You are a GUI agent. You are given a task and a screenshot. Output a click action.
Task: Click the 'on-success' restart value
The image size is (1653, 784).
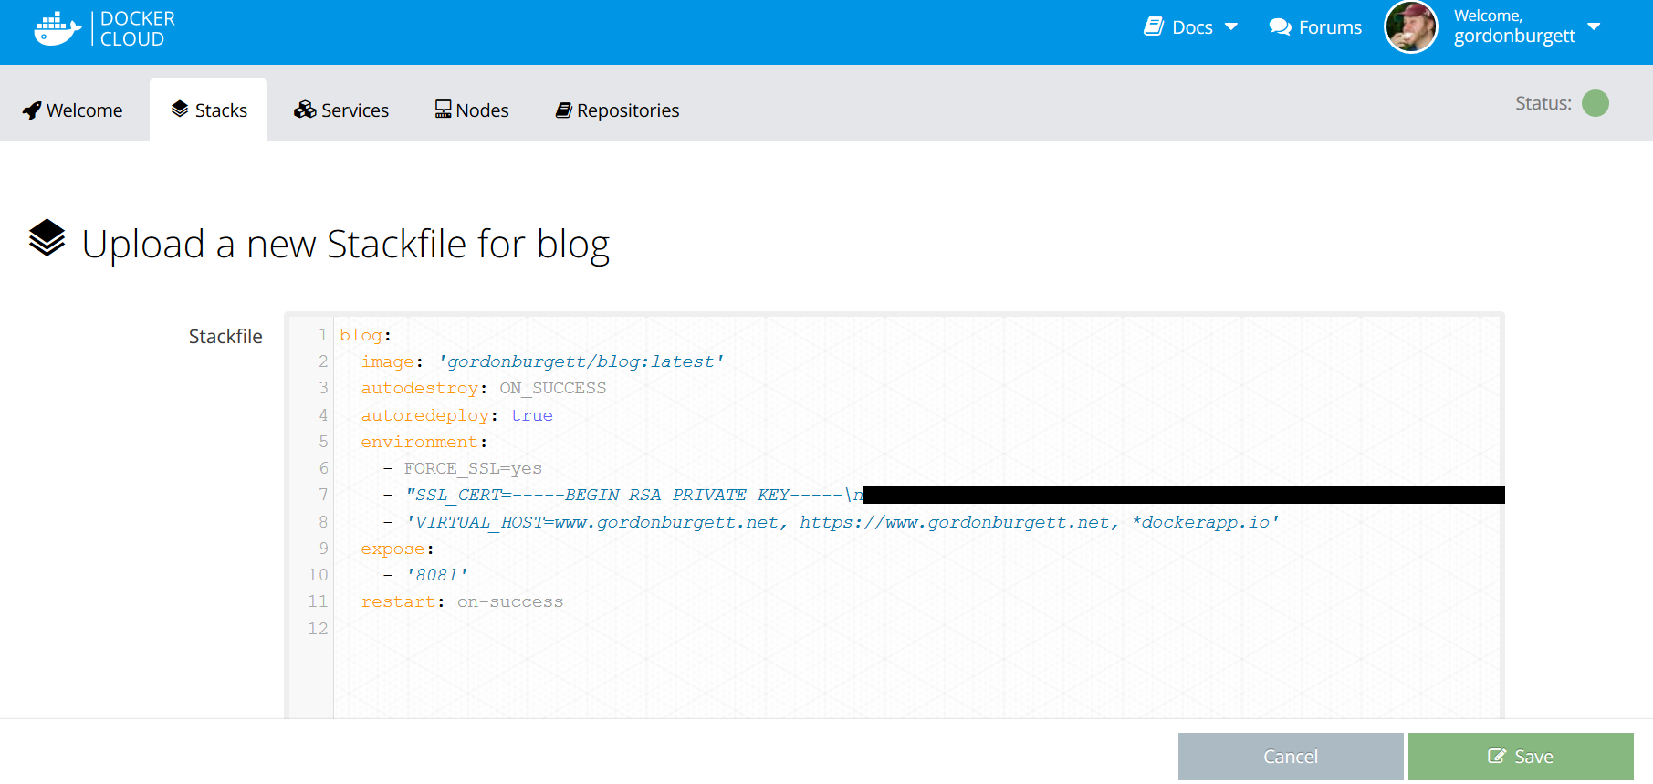(510, 601)
